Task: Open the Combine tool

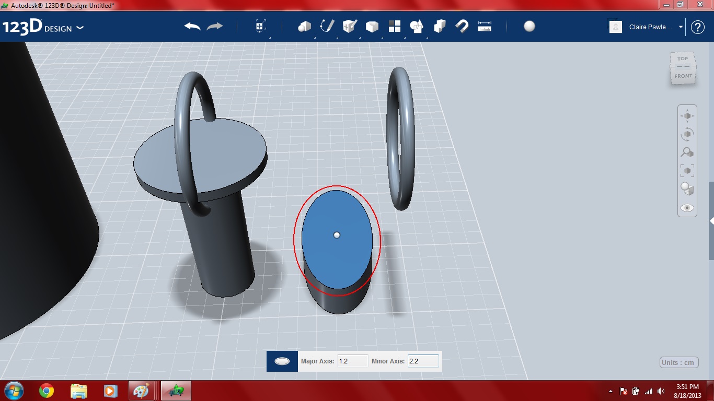Action: click(440, 27)
